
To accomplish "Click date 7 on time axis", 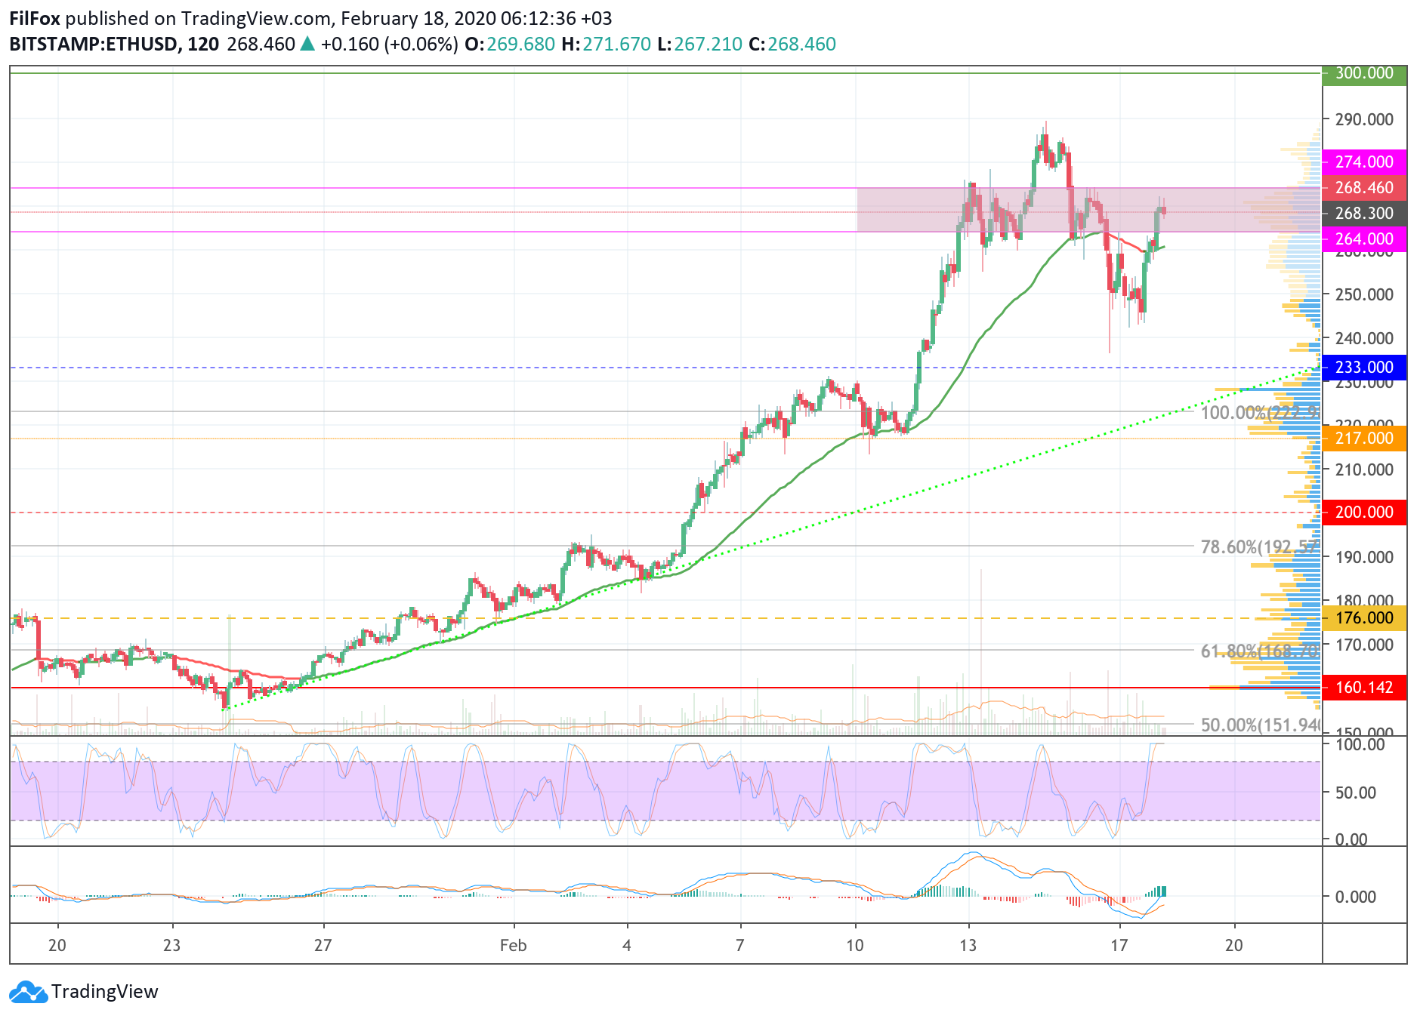I will tap(740, 945).
